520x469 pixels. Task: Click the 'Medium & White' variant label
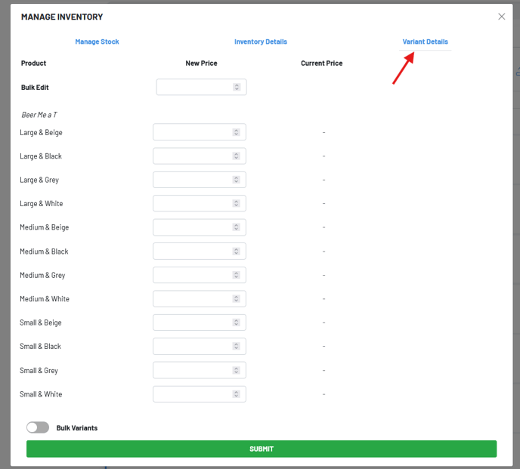45,299
